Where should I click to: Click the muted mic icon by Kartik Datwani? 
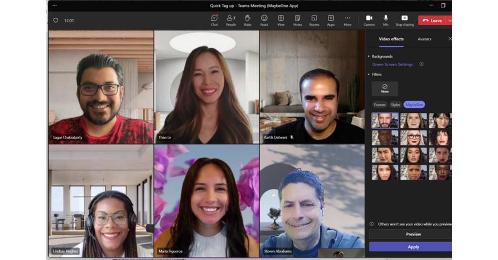tap(291, 137)
